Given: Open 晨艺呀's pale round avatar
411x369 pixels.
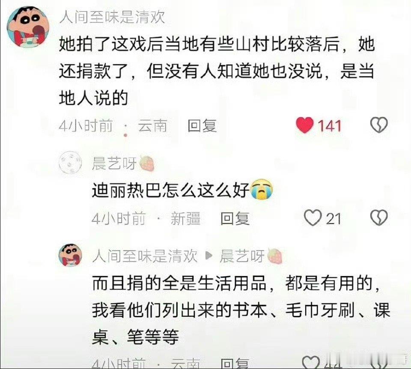Looking at the screenshot, I should (x=70, y=164).
